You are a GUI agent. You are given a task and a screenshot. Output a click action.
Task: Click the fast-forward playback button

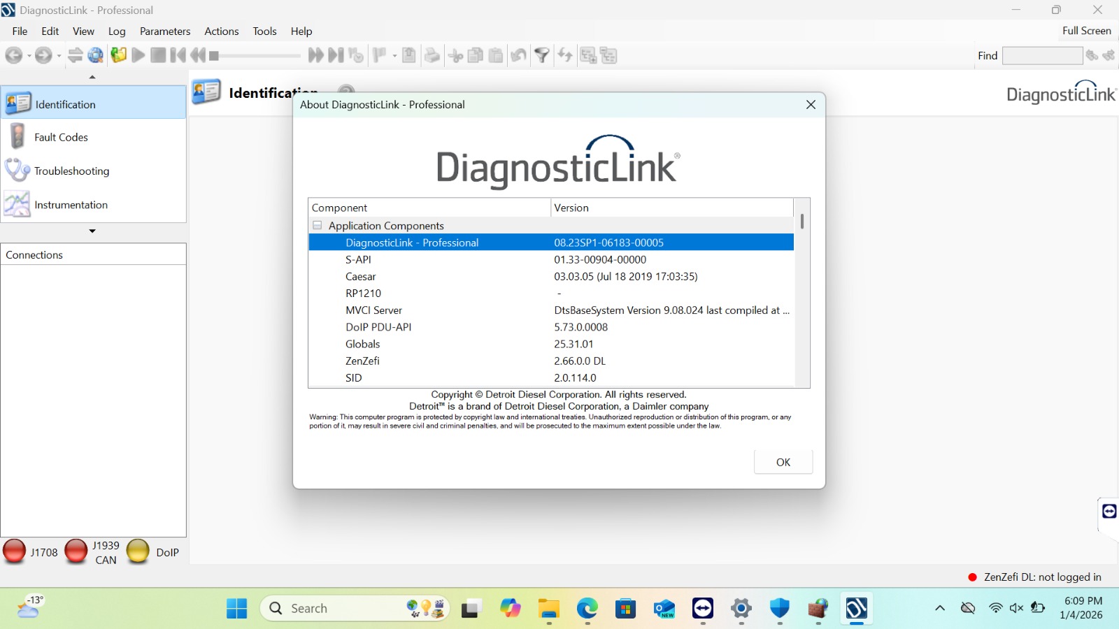[315, 55]
